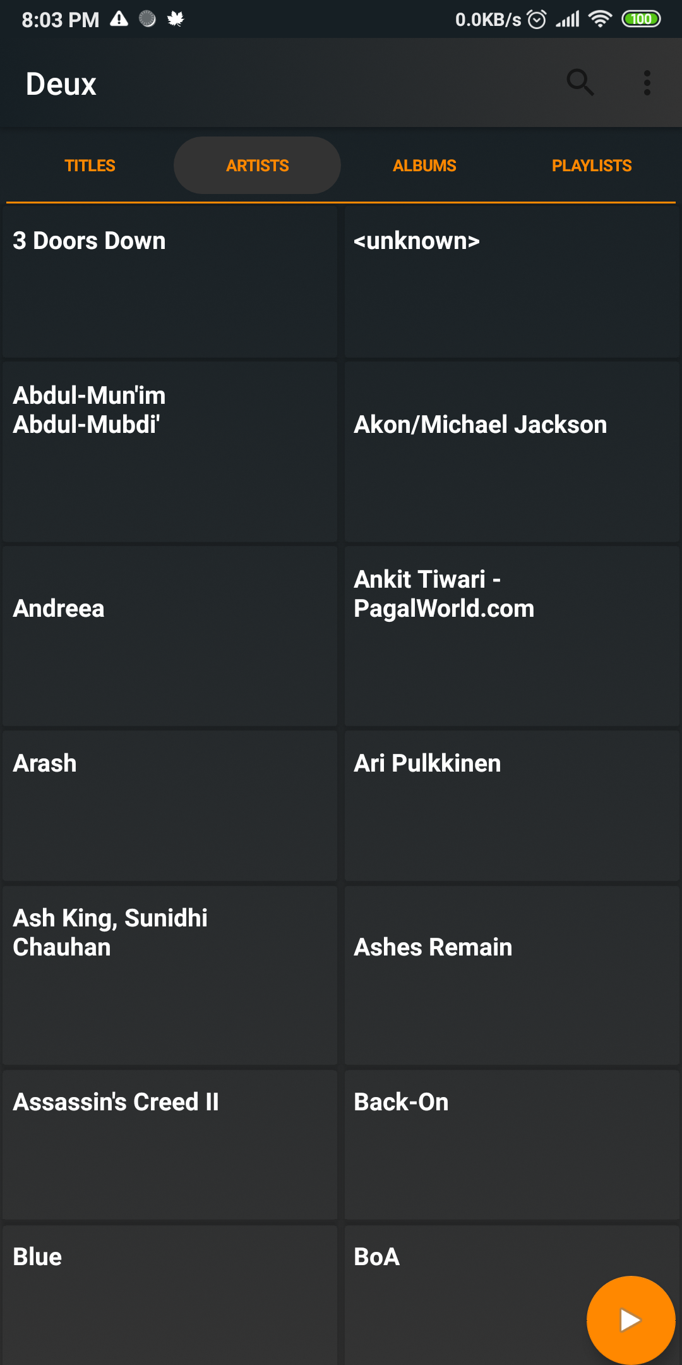Open artist 3 Doors Down
The width and height of the screenshot is (682, 1365).
tap(170, 282)
